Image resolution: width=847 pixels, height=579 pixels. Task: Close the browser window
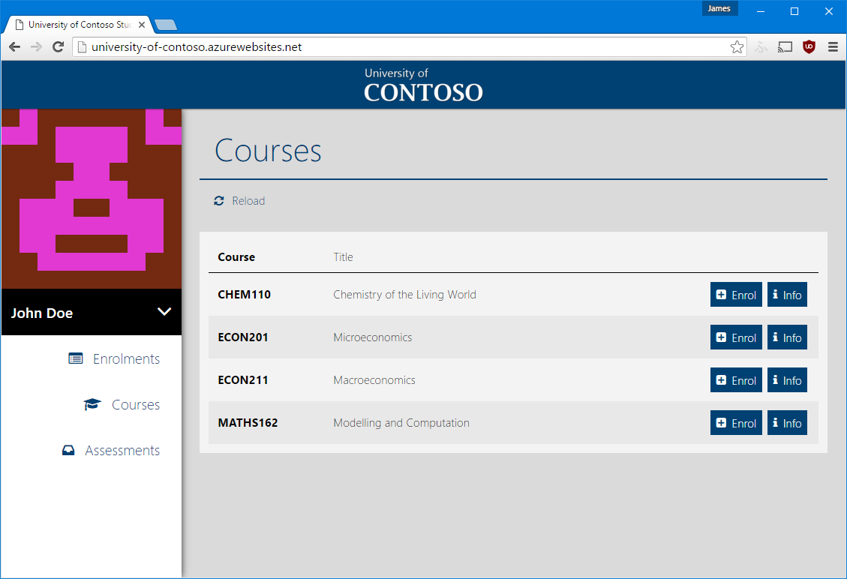pyautogui.click(x=829, y=11)
